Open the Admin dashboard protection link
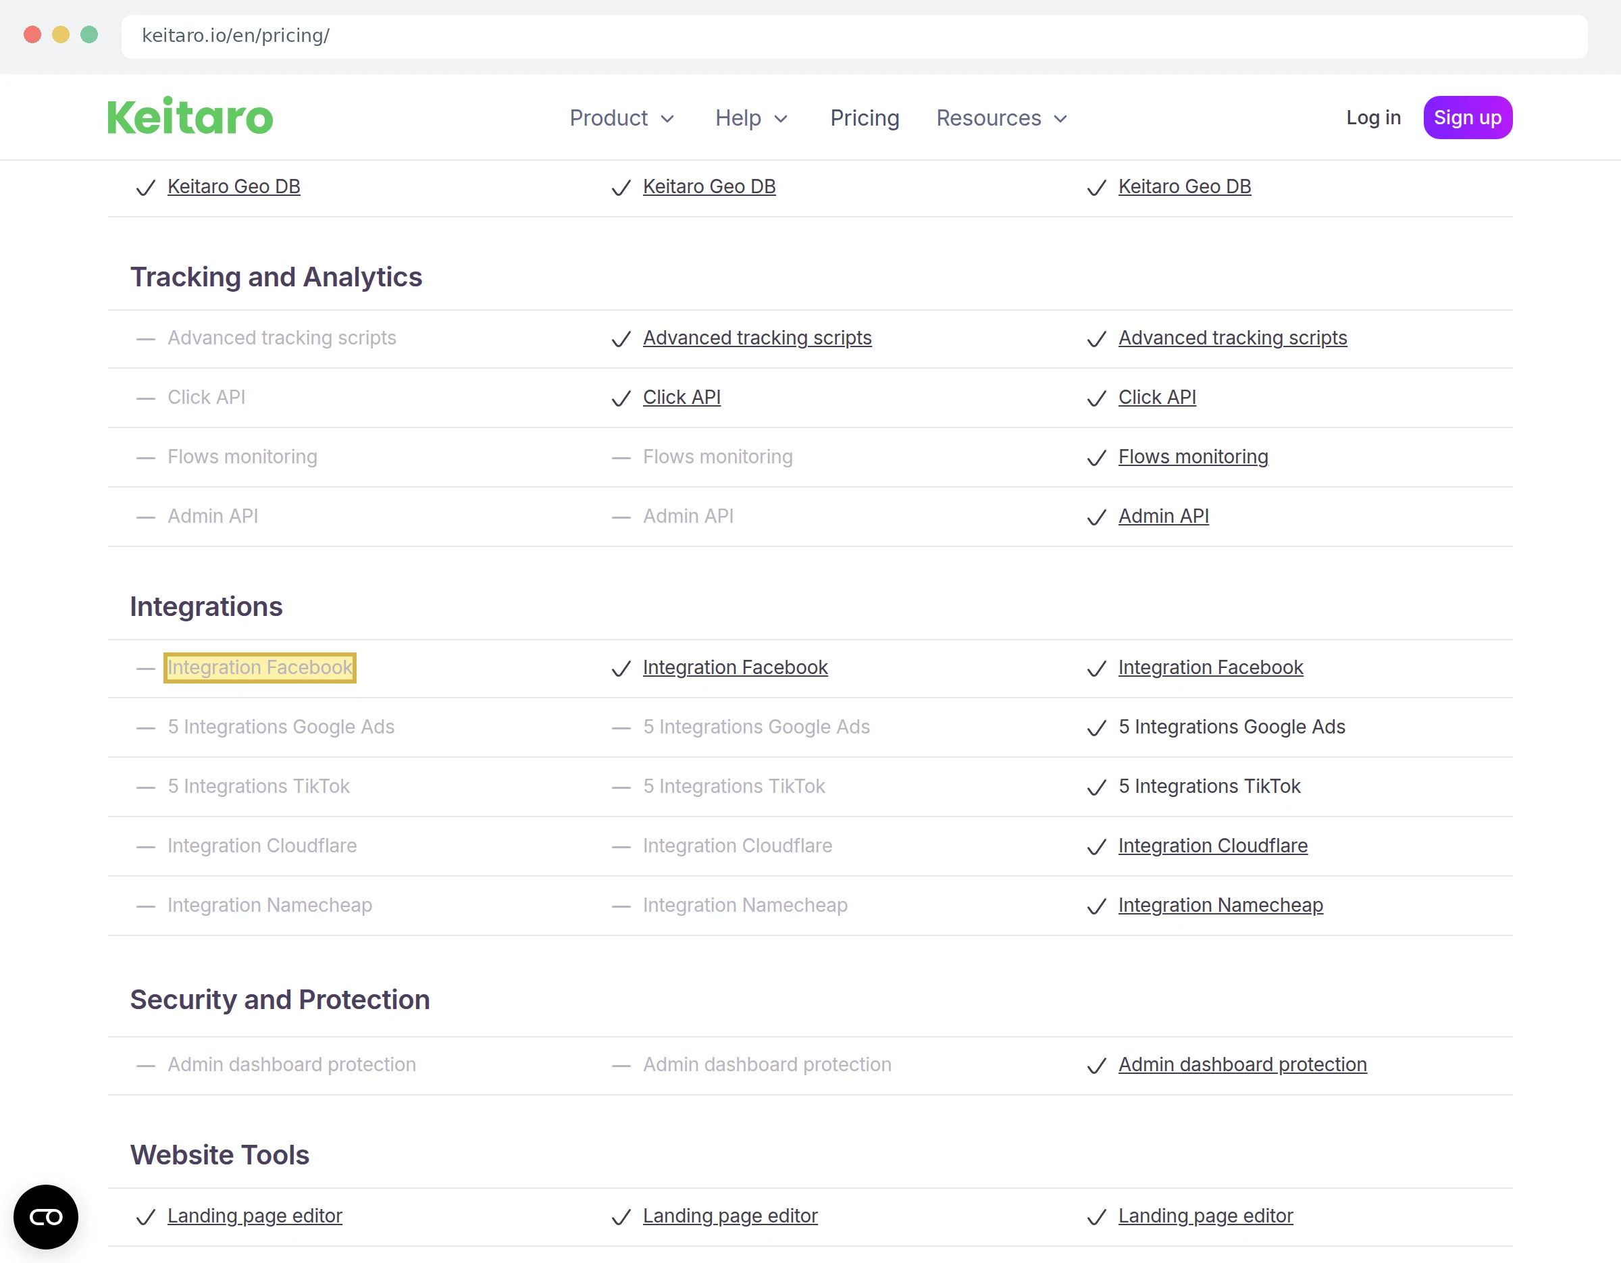The height and width of the screenshot is (1263, 1621). [x=1243, y=1064]
